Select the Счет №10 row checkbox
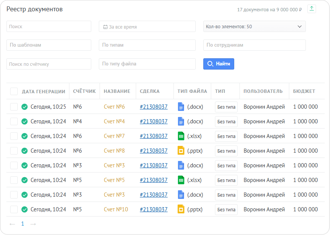 pyautogui.click(x=14, y=209)
